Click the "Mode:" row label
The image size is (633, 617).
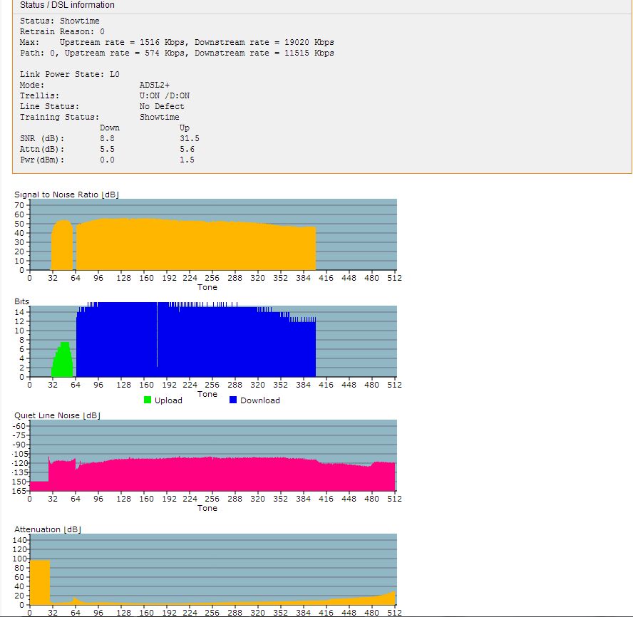pyautogui.click(x=32, y=85)
